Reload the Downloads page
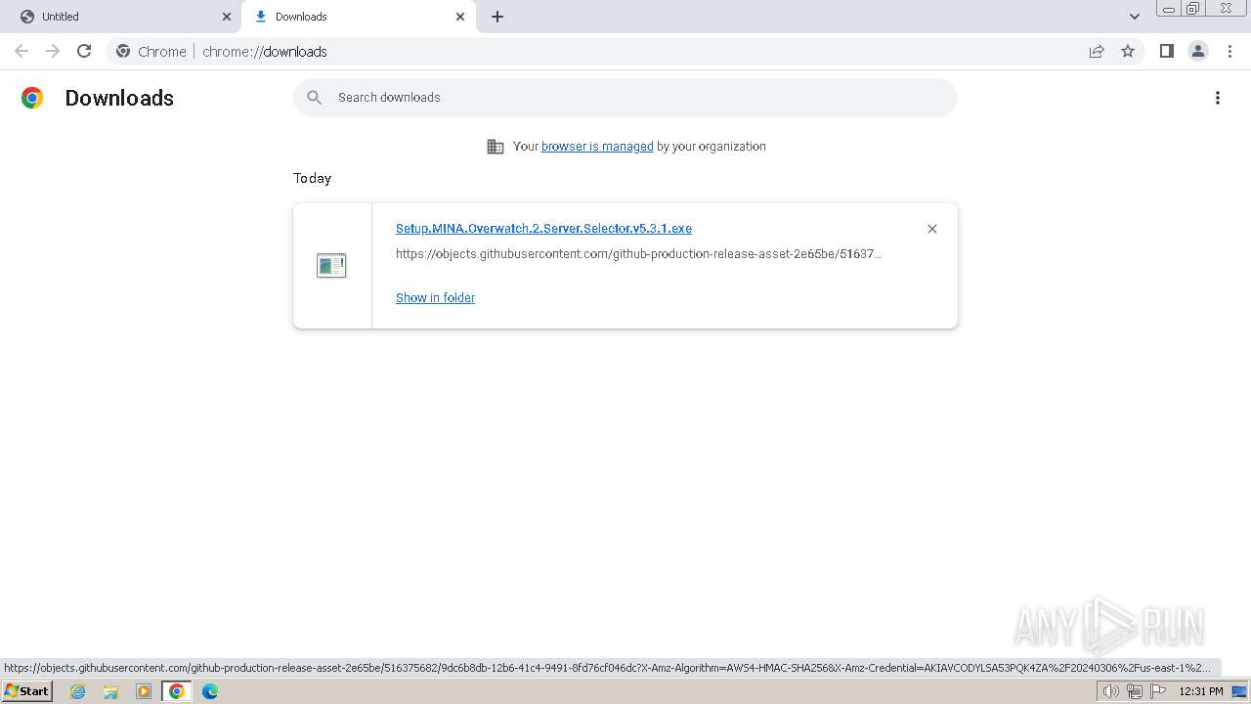Screen dimensions: 1251x704 (84, 51)
